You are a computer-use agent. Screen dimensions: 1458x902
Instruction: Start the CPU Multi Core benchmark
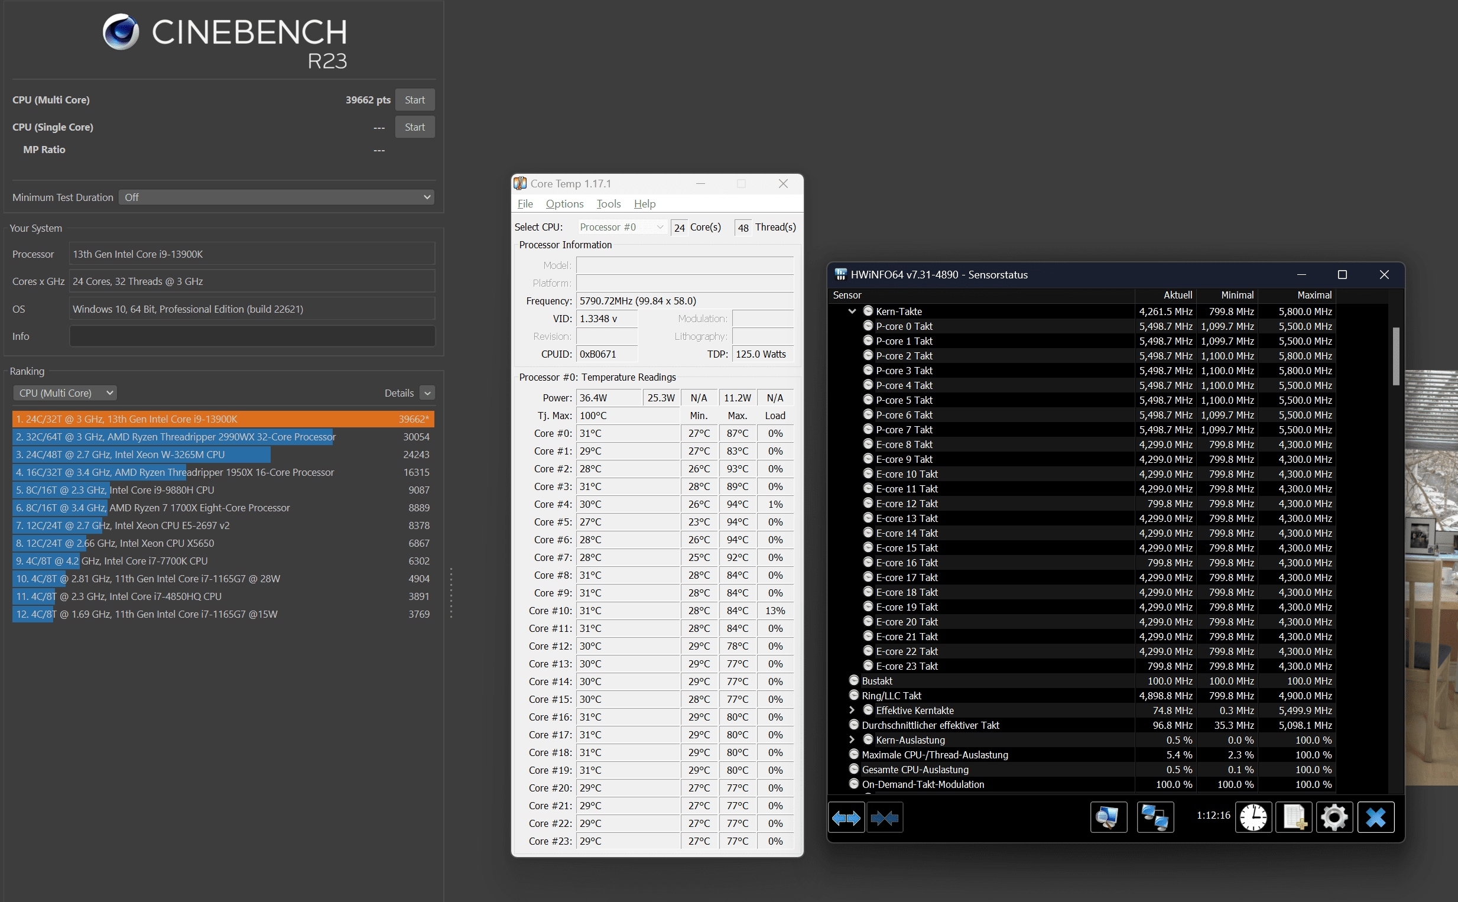[x=414, y=100]
